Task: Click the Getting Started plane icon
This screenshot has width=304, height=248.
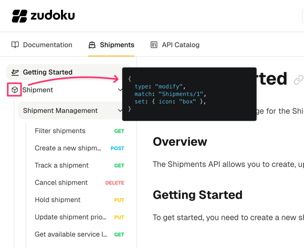Action: pyautogui.click(x=15, y=72)
